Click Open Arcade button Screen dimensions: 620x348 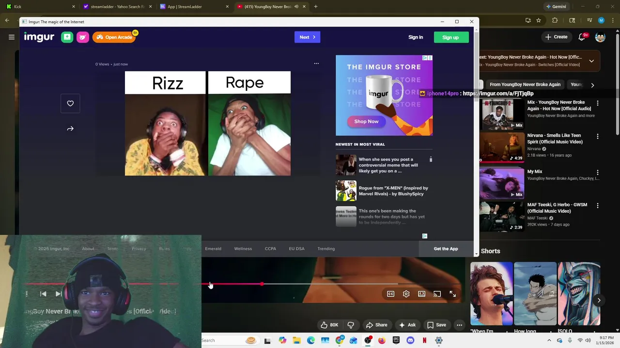tap(114, 37)
